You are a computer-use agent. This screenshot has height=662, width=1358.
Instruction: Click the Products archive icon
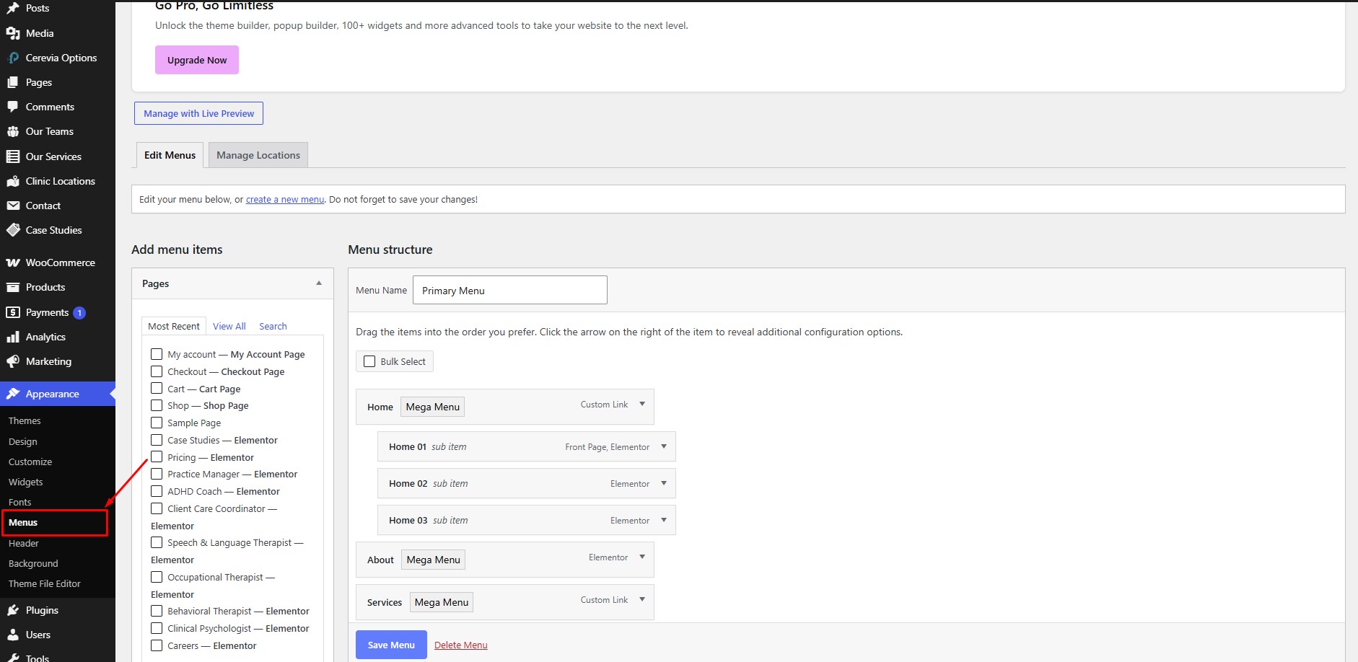(x=13, y=287)
